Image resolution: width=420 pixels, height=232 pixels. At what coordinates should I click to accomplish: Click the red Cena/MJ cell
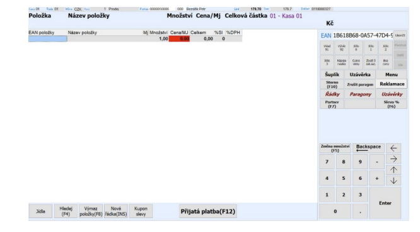(x=179, y=39)
